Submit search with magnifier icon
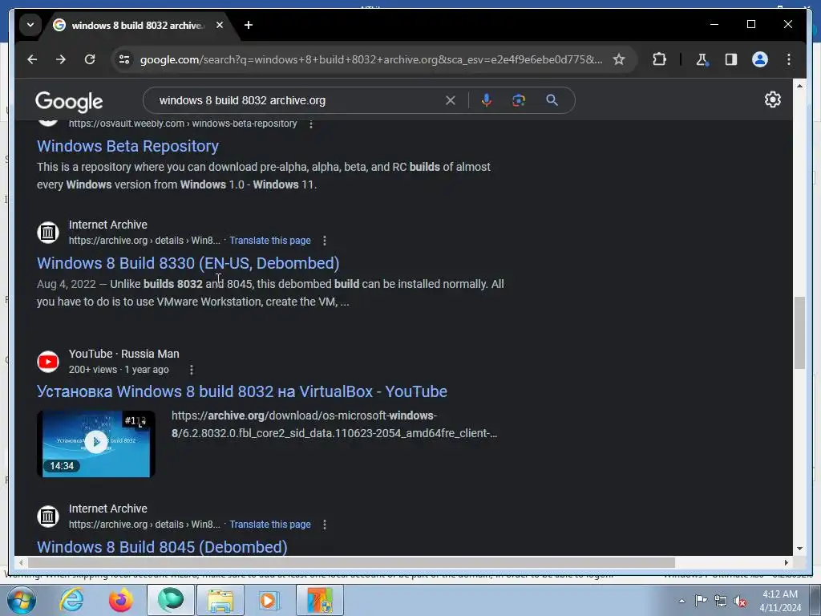821x616 pixels. [552, 100]
